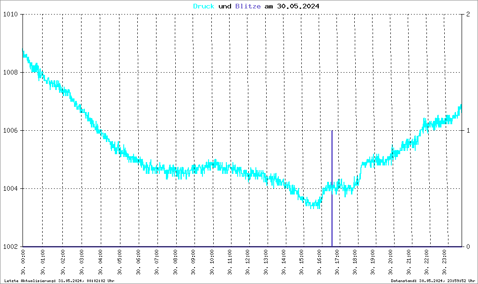Click the pressure curve end after 23:00

[460, 108]
